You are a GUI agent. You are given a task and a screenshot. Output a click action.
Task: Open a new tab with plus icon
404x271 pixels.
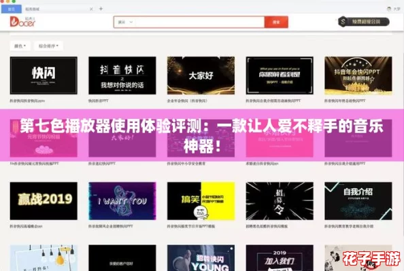click(x=101, y=9)
